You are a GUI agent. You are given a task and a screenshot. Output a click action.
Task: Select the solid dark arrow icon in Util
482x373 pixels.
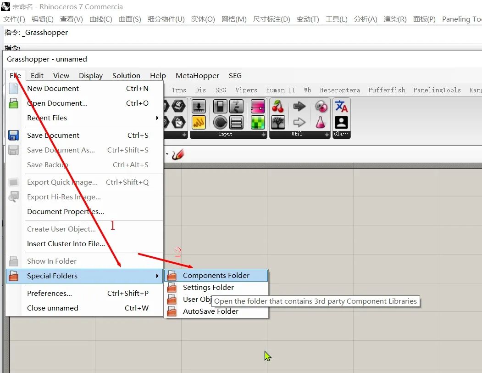(299, 107)
